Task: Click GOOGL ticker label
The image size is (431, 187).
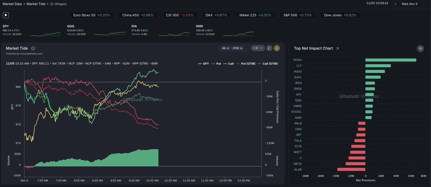Action: click(297, 112)
